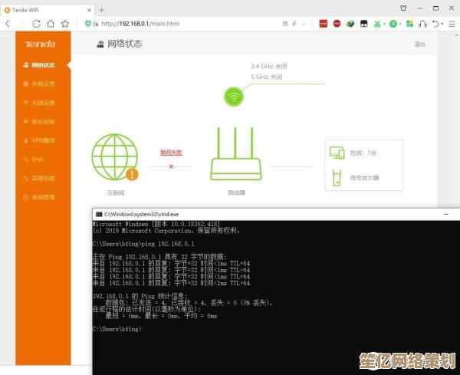Viewport: 460px width, 375px height.
Task: Click the browser refresh icon
Action: tap(37, 24)
